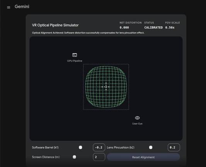Click the GPU Pipeline label

(x=75, y=61)
